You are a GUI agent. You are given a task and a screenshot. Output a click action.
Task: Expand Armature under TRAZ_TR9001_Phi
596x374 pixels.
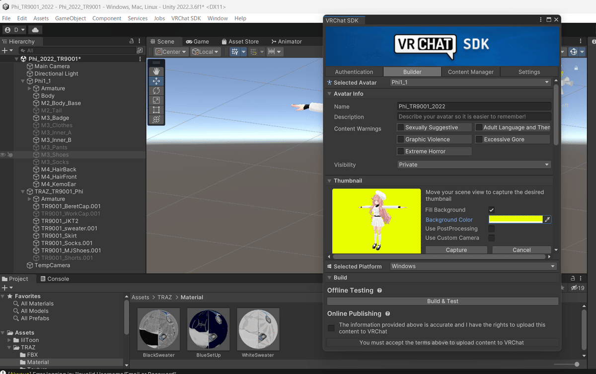point(30,199)
